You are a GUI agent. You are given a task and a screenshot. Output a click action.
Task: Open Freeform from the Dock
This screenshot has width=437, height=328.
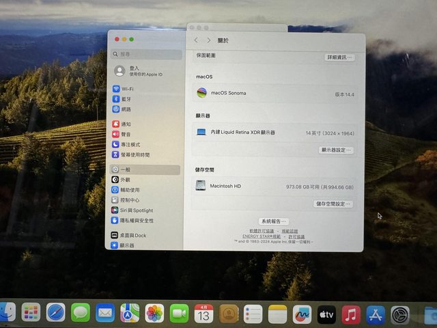(x=302, y=314)
